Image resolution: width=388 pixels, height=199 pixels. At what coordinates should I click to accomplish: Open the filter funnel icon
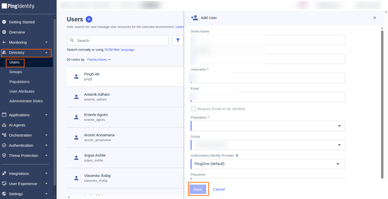click(178, 40)
